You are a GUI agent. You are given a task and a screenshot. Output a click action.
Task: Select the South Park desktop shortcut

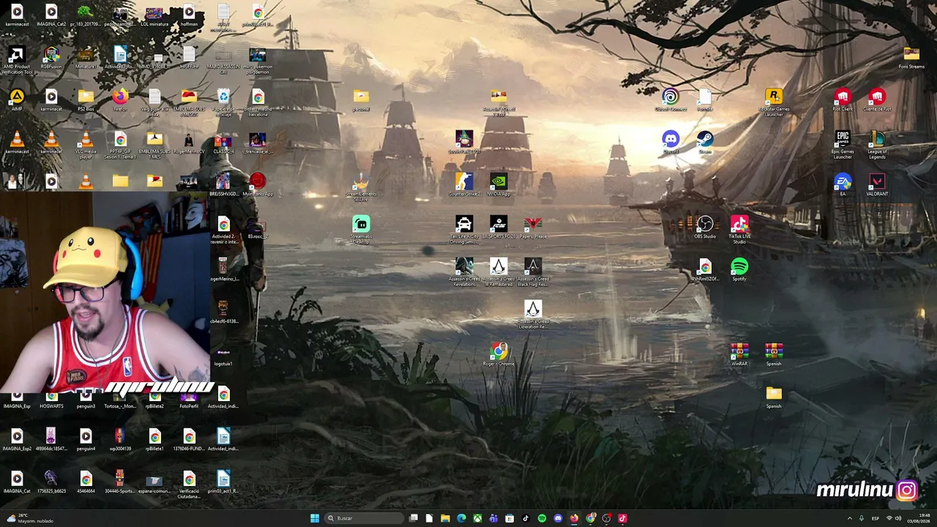(464, 143)
